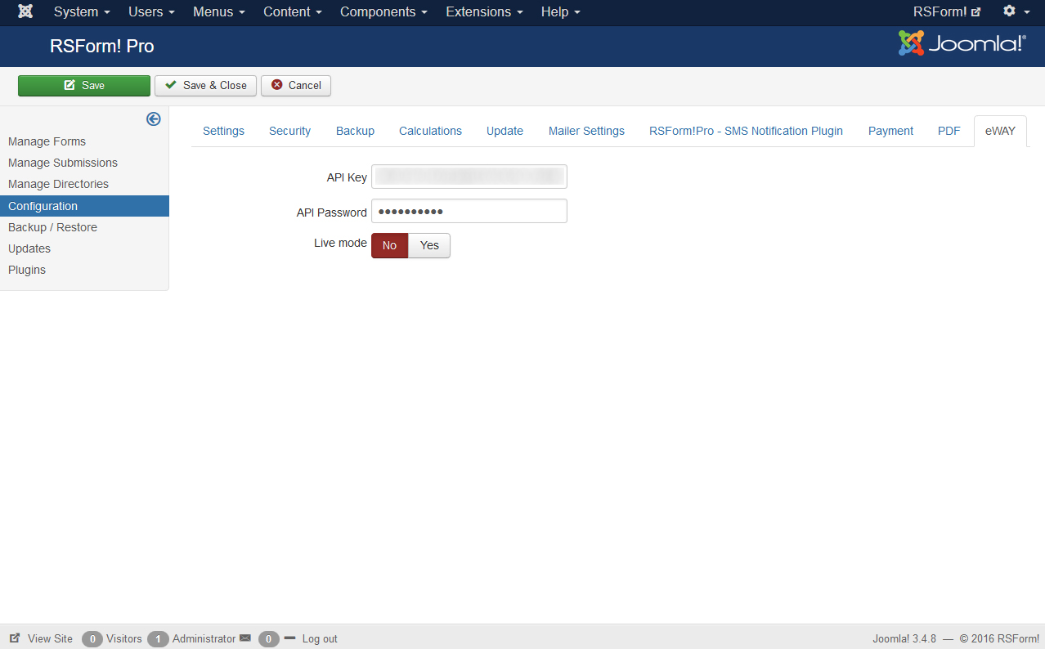
Task: Open the PDF tab
Action: tap(949, 131)
